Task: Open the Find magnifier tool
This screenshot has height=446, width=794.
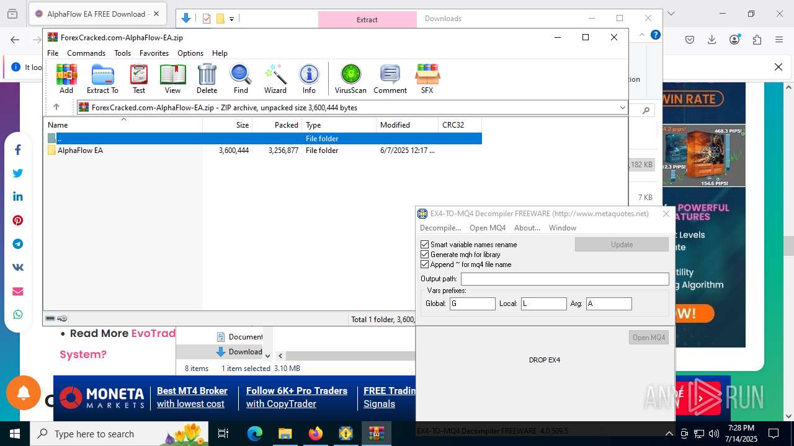Action: click(241, 79)
